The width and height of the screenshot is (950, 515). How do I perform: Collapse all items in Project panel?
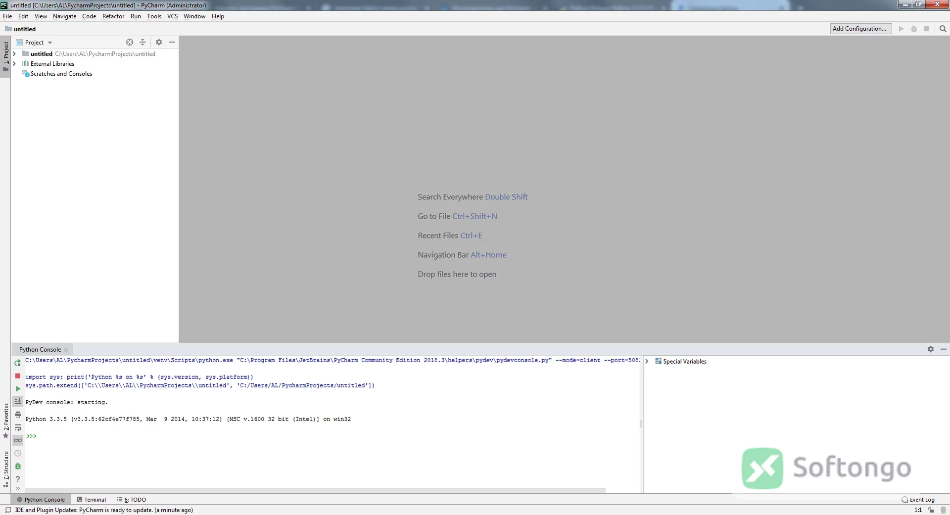coord(142,42)
